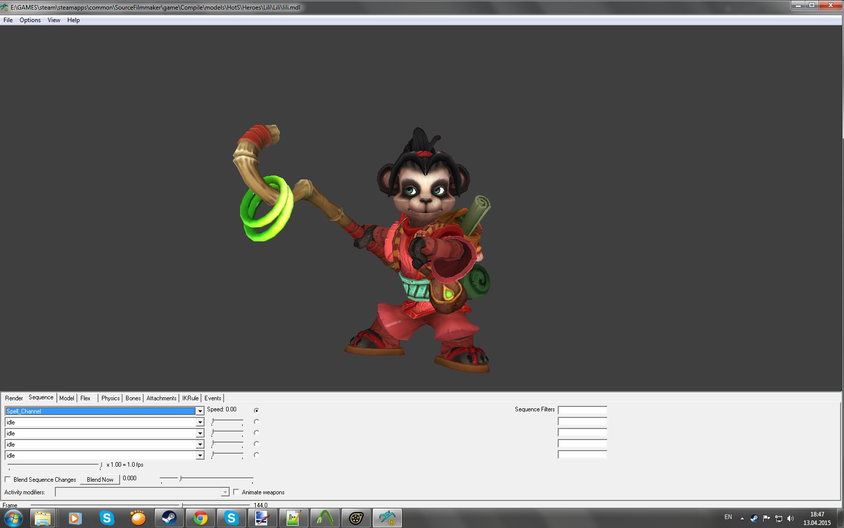Switch to the Model tab
The height and width of the screenshot is (528, 844).
(x=67, y=398)
